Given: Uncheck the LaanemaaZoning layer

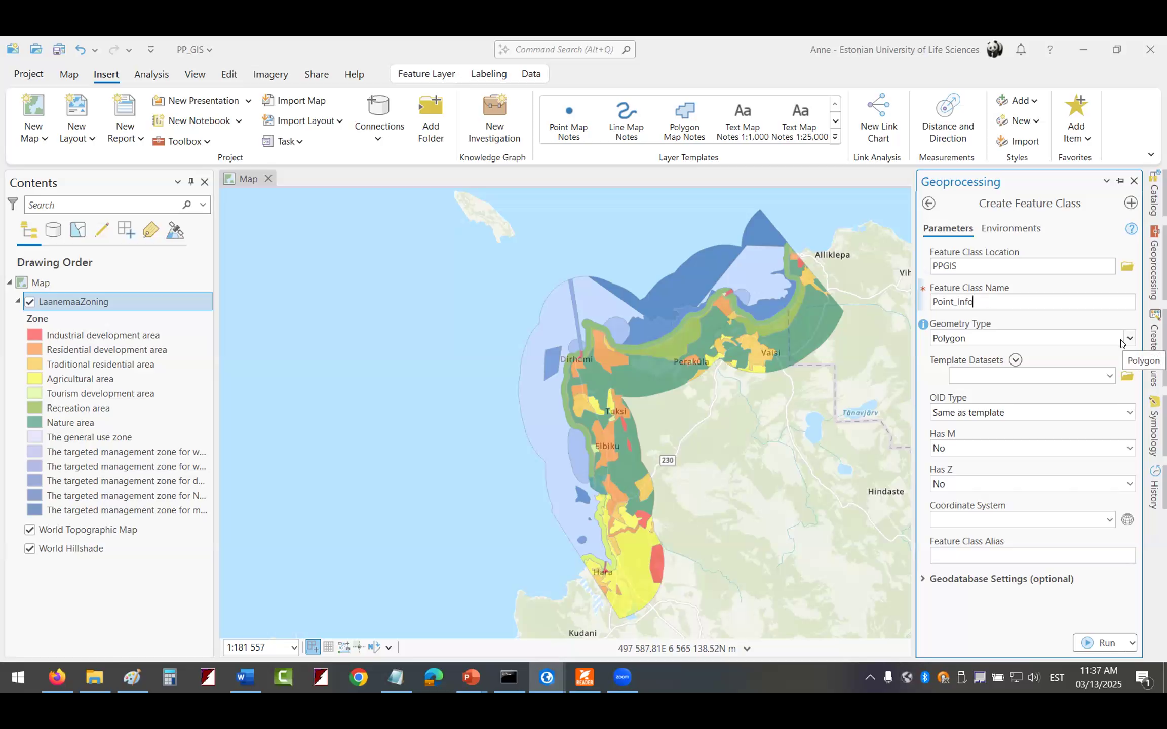Looking at the screenshot, I should pyautogui.click(x=30, y=302).
